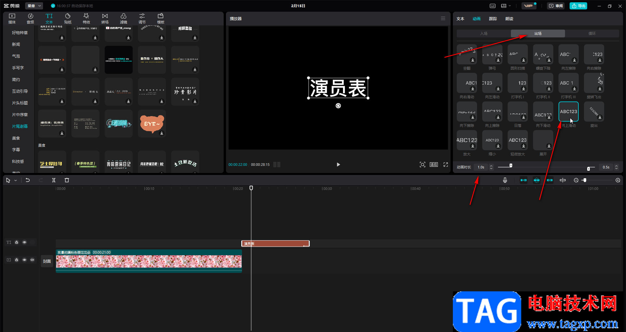This screenshot has height=332, width=626.
Task: Mute the video track audio
Action: tap(32, 260)
